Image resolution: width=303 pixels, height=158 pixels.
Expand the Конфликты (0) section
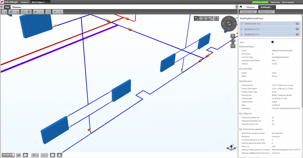click(241, 34)
